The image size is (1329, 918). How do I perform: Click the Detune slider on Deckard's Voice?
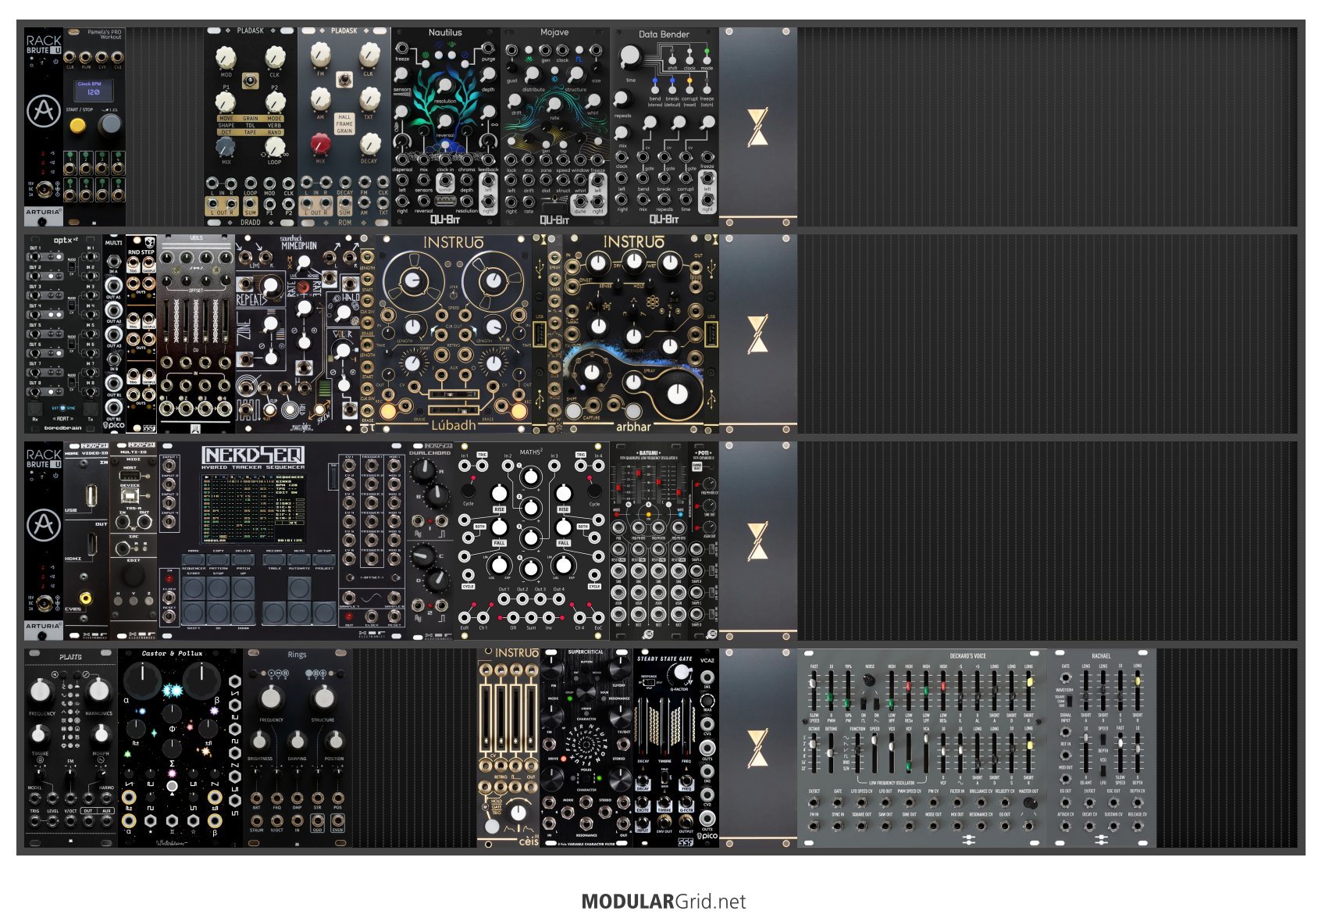831,755
